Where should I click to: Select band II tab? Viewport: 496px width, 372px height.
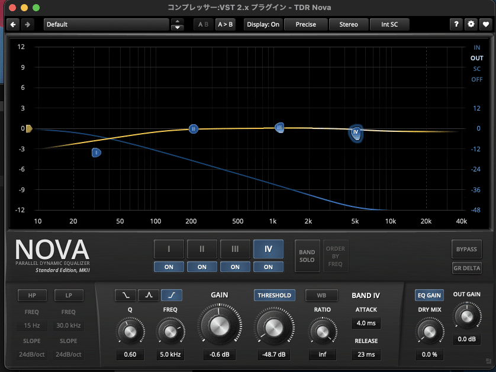(202, 249)
